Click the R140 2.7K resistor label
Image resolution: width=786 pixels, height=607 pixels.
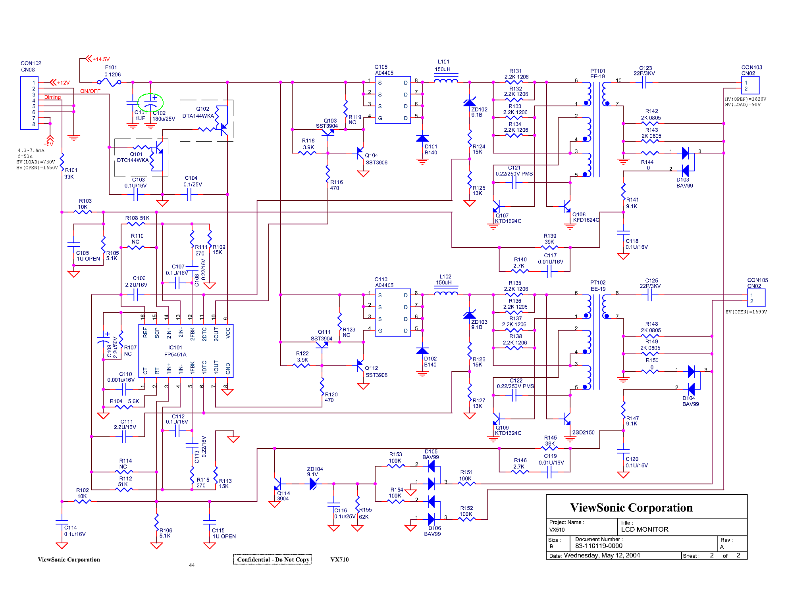pos(520,263)
